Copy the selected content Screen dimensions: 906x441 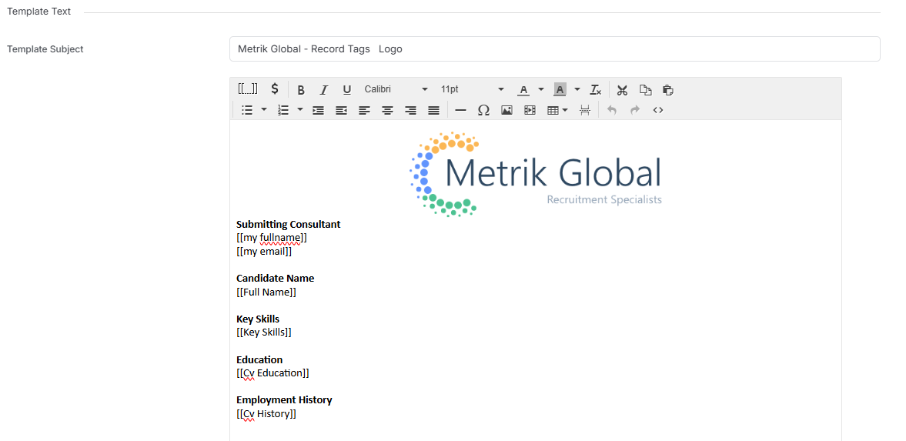pyautogui.click(x=645, y=89)
